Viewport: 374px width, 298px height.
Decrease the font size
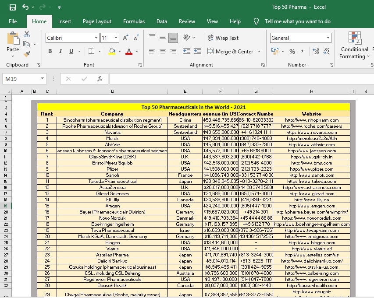click(x=136, y=38)
